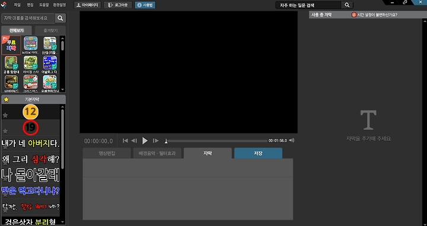Select the 아날로그 subtitle pack
The height and width of the screenshot is (226, 427).
click(50, 65)
